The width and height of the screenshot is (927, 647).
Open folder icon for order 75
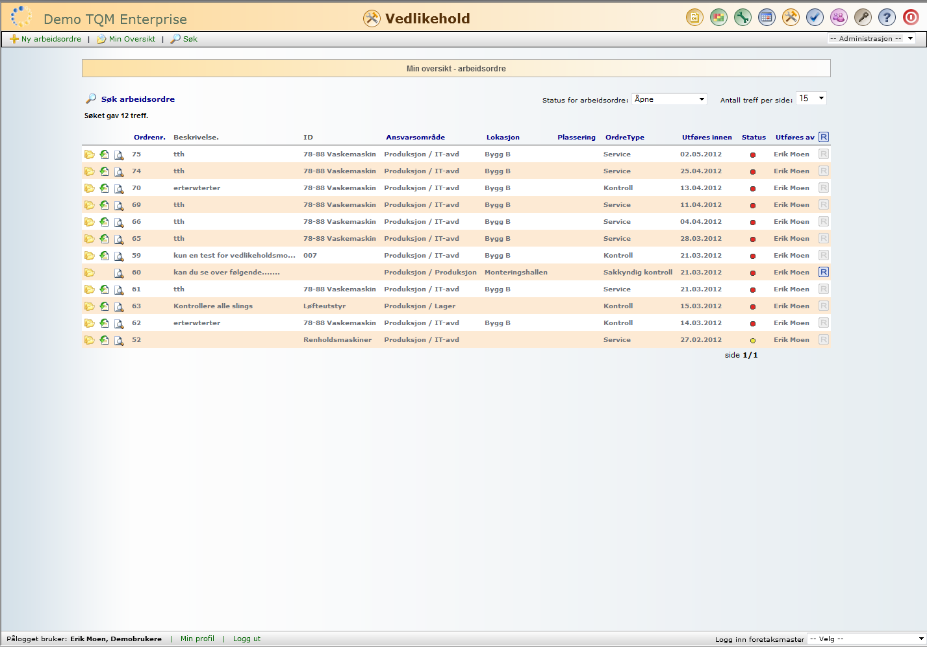coord(90,154)
